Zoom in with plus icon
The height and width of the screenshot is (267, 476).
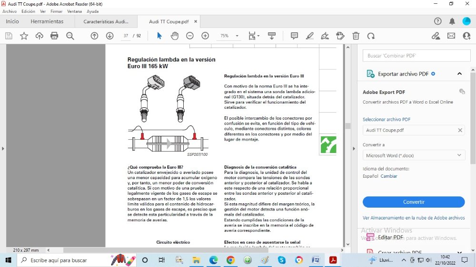tap(205, 36)
